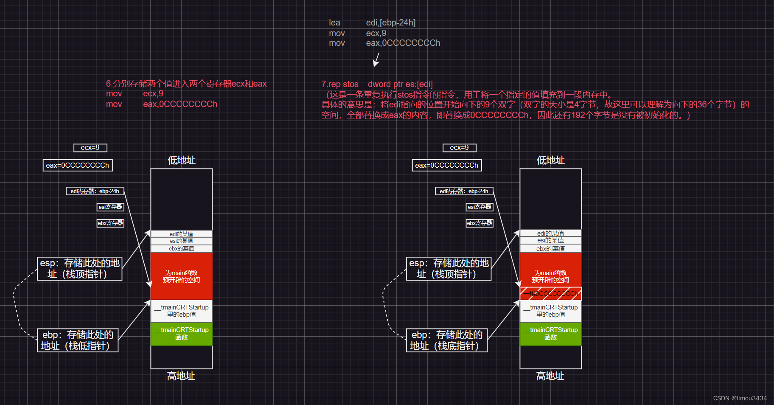Click the 'ebx的某值' stack cell in step 7 diagram
The width and height of the screenshot is (774, 405).
[x=551, y=248]
